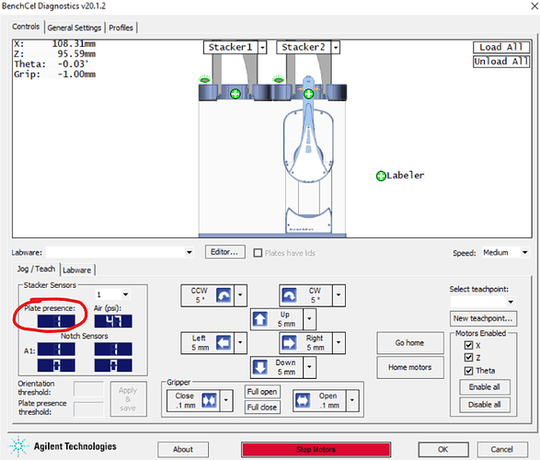Screen dimensions: 540x460
Task: Click the Home motors button
Action: pyautogui.click(x=409, y=367)
